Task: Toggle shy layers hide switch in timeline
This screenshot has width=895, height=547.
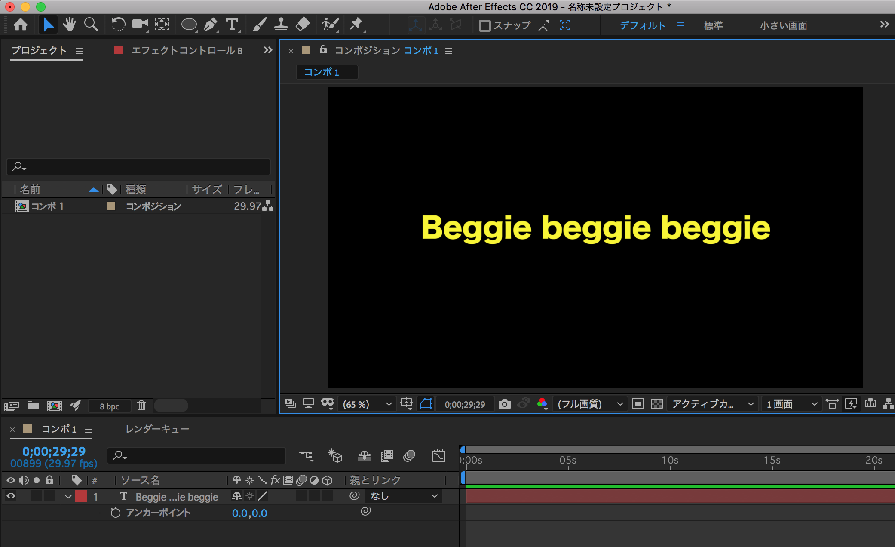Action: click(364, 455)
